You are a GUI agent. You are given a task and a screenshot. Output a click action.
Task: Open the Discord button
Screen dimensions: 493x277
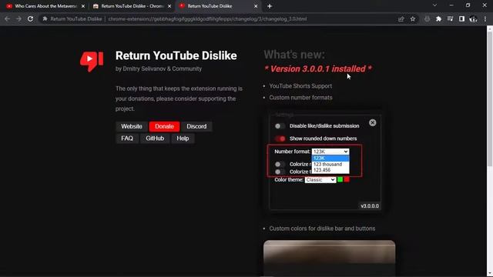coord(196,126)
